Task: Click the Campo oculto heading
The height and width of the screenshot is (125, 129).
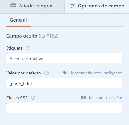Action: coord(22,36)
